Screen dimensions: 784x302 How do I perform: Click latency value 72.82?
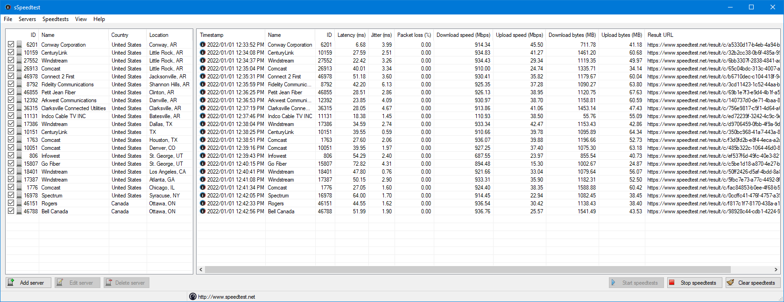[359, 164]
